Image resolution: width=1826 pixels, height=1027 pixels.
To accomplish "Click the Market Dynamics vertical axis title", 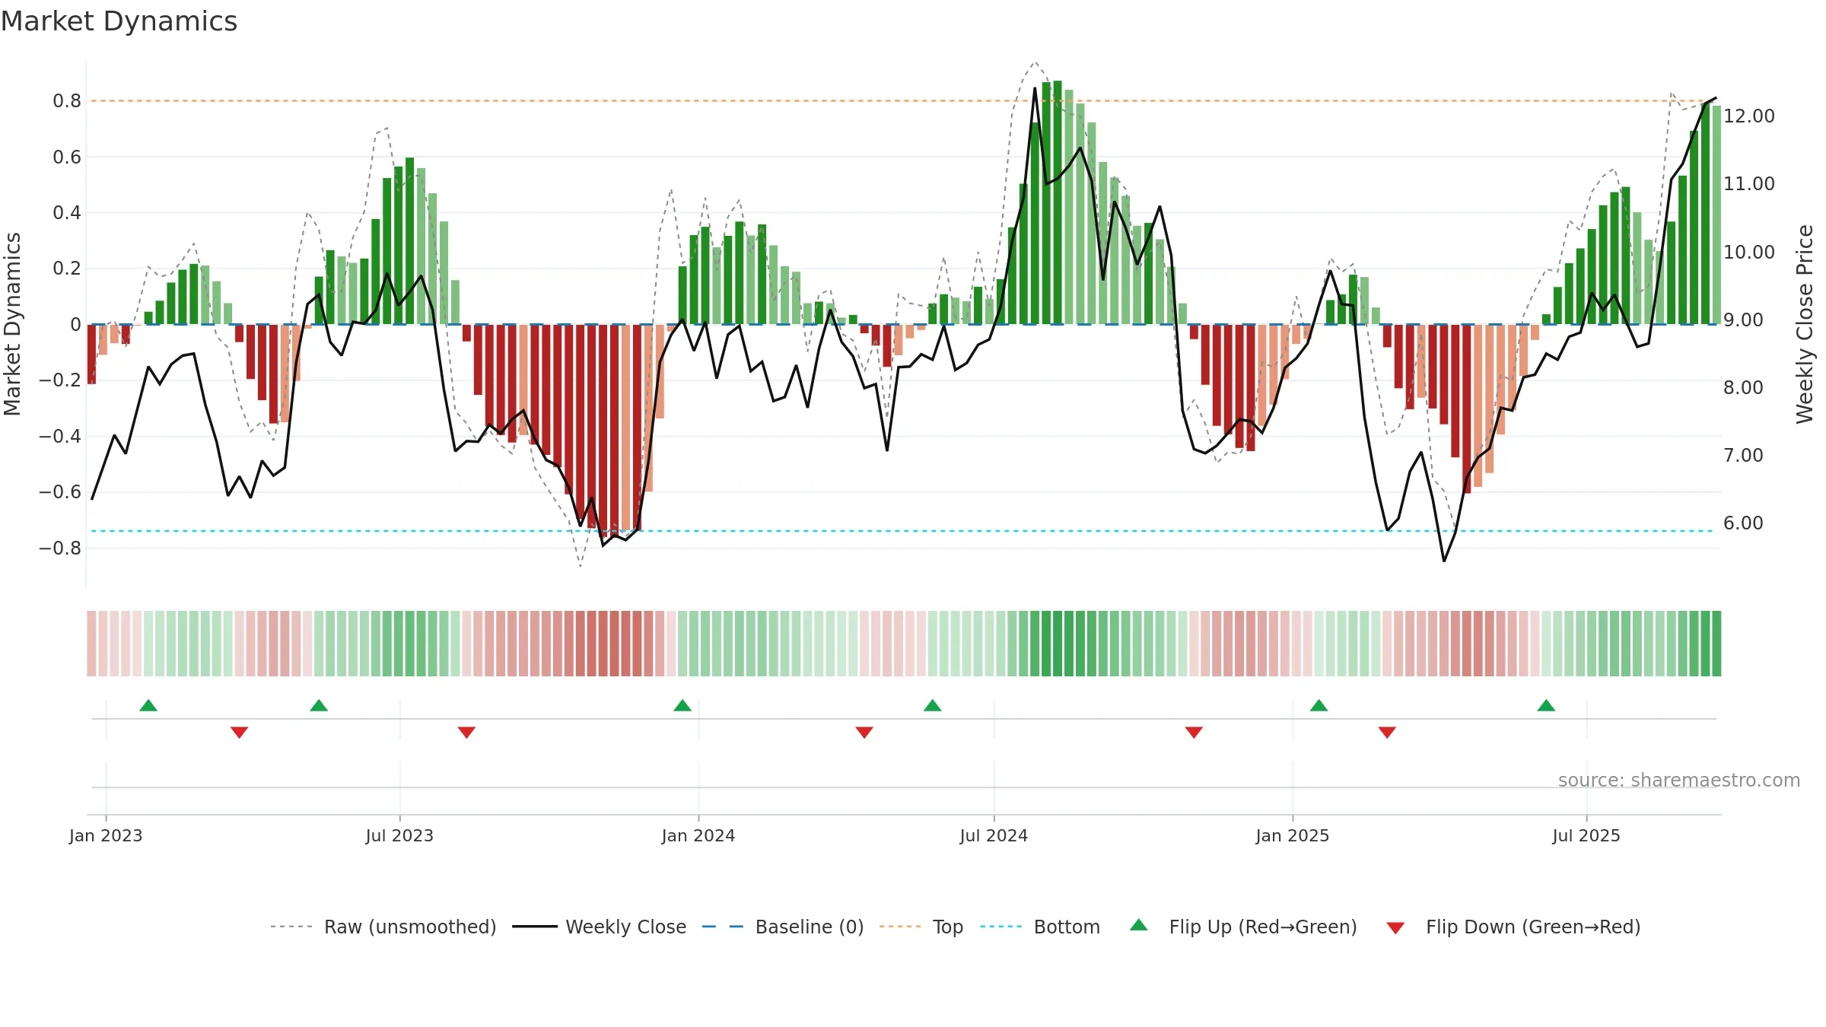I will click(x=12, y=324).
